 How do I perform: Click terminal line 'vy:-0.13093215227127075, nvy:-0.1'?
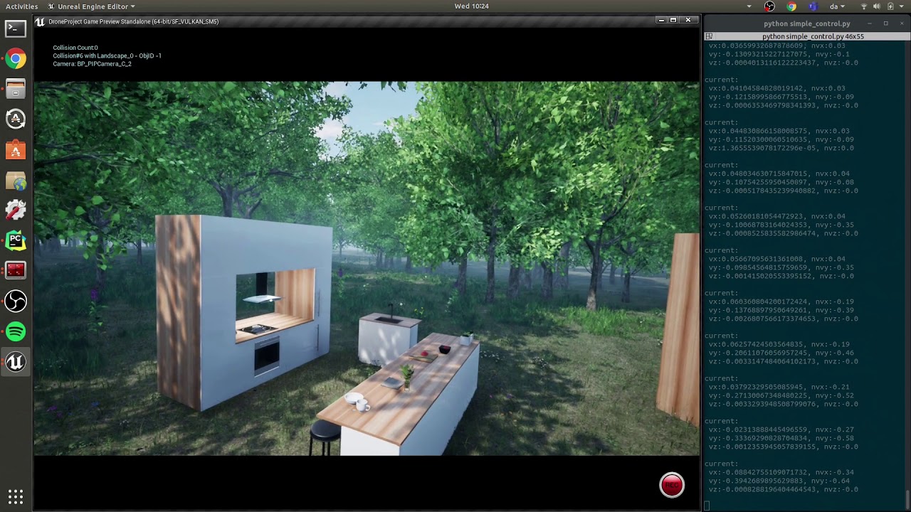(779, 54)
